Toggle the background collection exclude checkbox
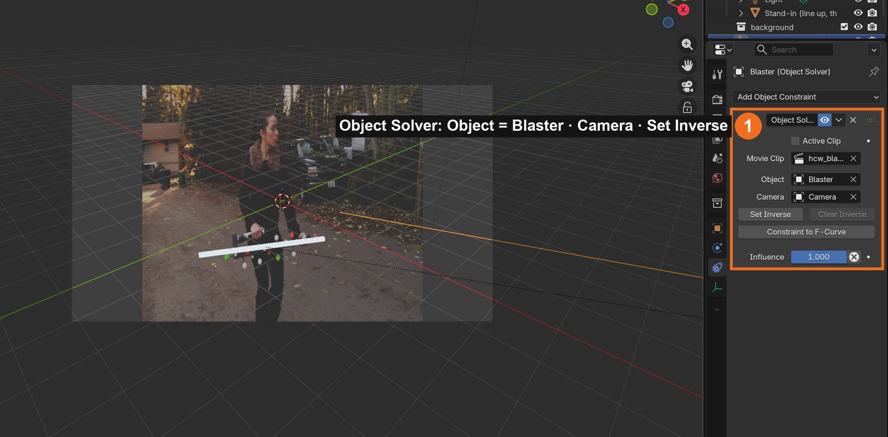888x437 pixels. coord(844,27)
